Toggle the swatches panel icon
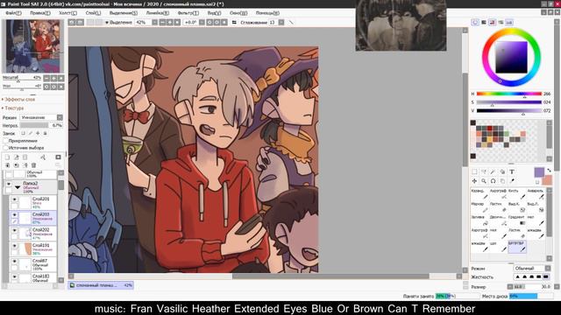The height and width of the screenshot is (315, 561). [509, 23]
